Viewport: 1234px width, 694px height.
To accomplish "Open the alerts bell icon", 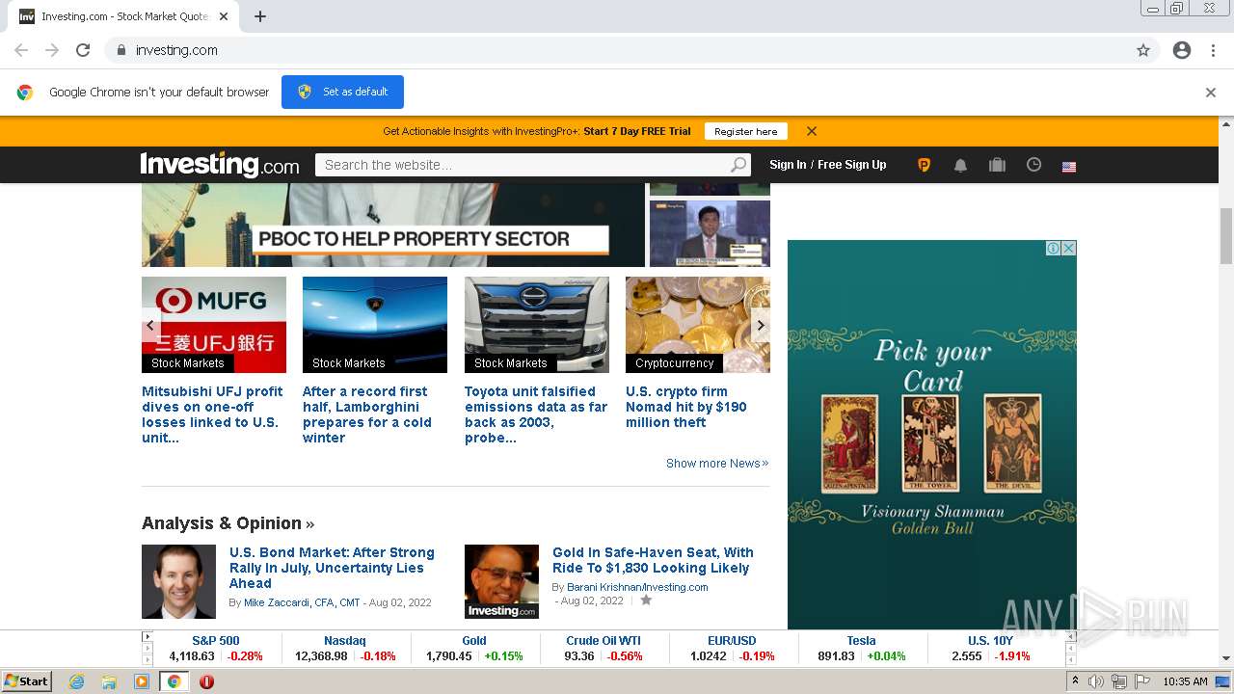I will (960, 165).
